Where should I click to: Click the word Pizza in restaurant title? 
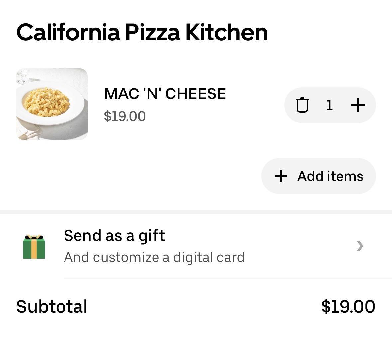[x=152, y=32]
